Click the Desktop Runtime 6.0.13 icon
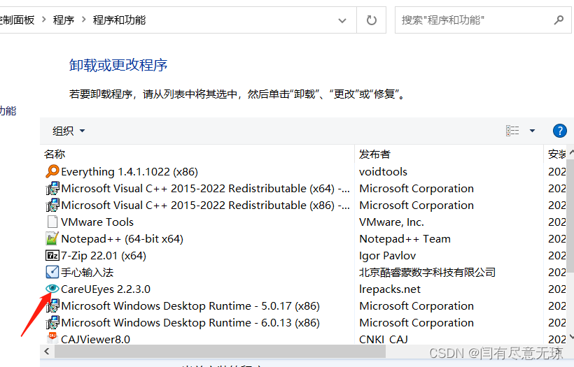The height and width of the screenshot is (367, 574). pyautogui.click(x=52, y=322)
